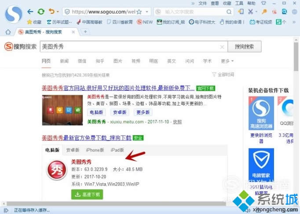Open the 查看 menu

pos(215,3)
